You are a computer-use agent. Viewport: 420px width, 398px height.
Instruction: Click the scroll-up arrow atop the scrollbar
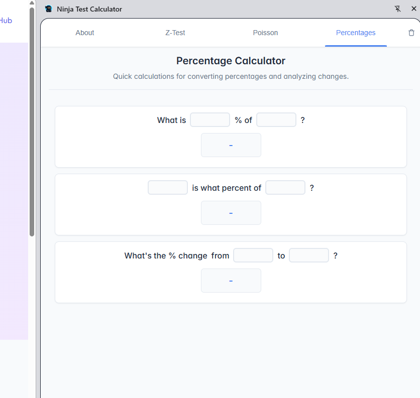coord(32,3)
